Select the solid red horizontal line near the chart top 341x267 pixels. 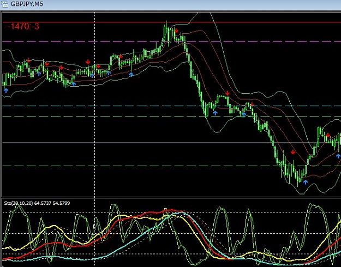[x=172, y=22]
